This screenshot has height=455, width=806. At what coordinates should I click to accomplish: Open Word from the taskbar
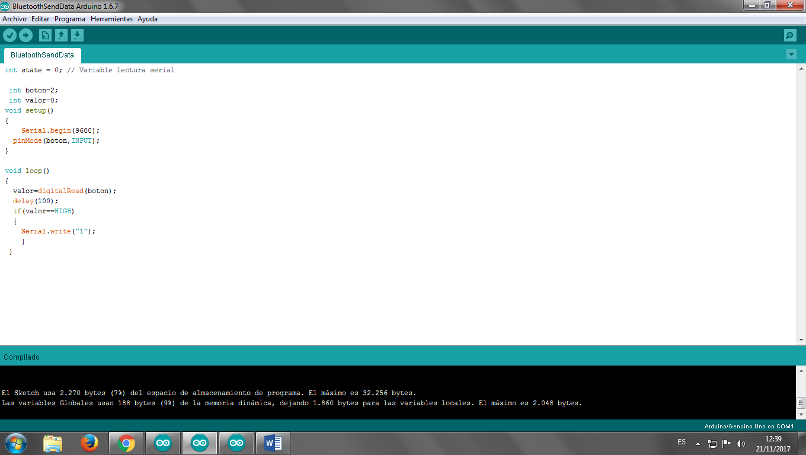tap(273, 443)
